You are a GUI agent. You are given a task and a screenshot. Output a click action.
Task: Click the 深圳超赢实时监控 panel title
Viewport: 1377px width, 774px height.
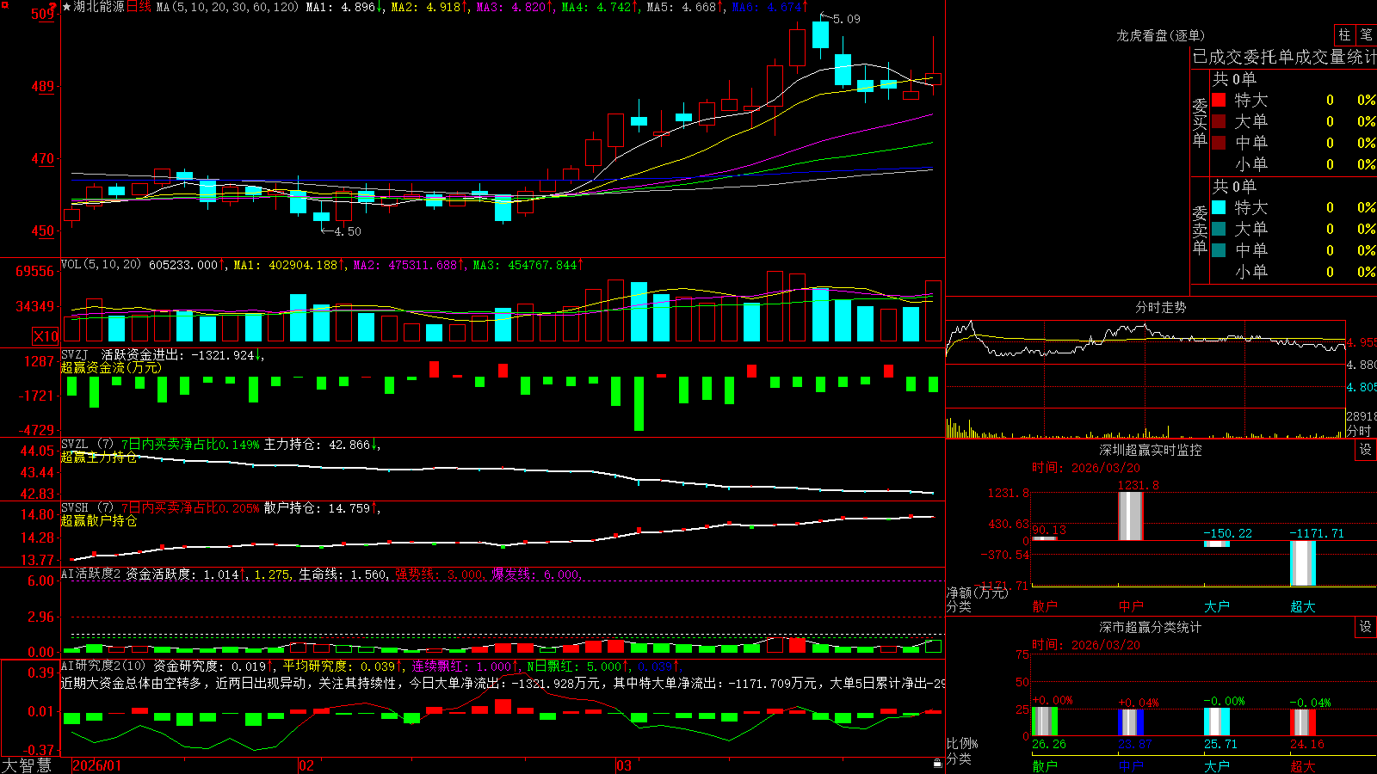point(1150,450)
